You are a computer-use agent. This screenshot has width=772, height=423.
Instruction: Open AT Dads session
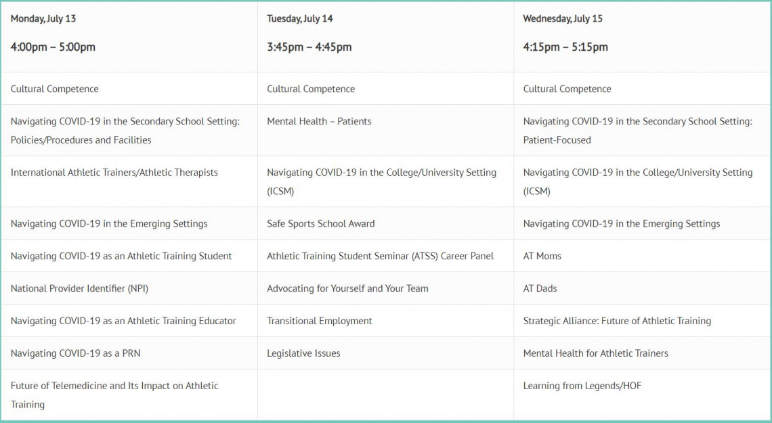(540, 289)
